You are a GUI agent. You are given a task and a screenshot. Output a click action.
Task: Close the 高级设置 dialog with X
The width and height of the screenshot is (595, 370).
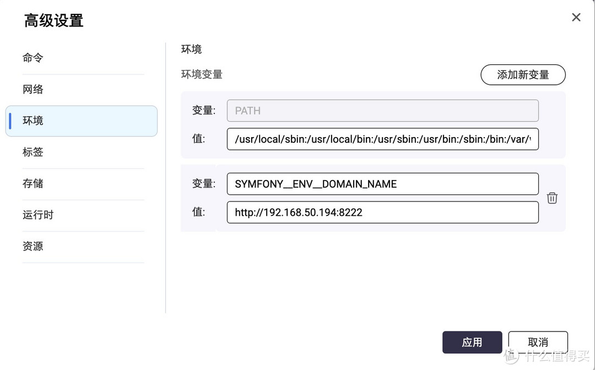pos(576,17)
